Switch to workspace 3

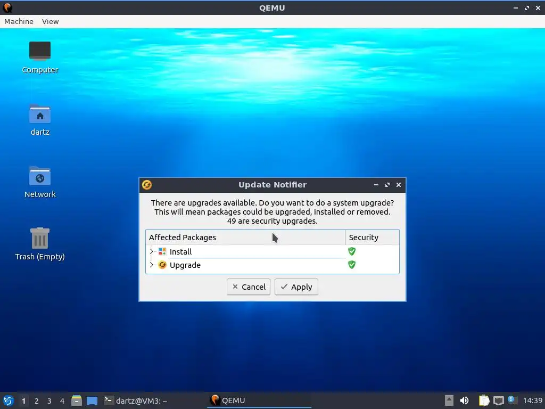(49, 401)
